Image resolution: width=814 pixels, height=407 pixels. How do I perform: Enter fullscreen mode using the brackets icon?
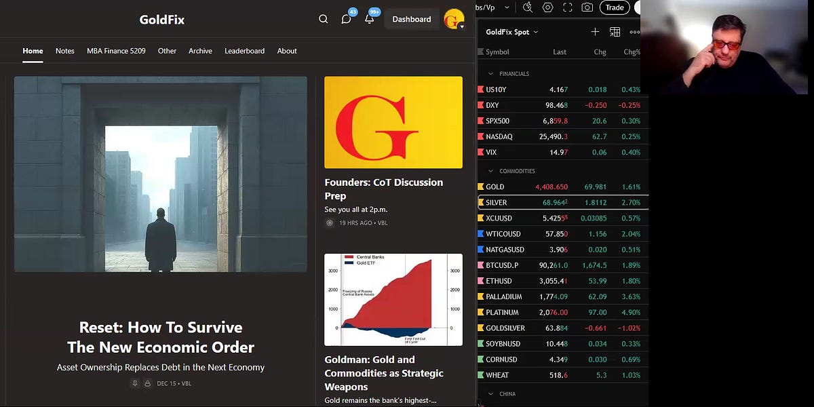click(567, 7)
